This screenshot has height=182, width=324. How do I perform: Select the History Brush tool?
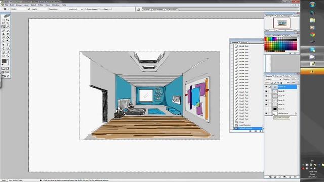(7, 34)
